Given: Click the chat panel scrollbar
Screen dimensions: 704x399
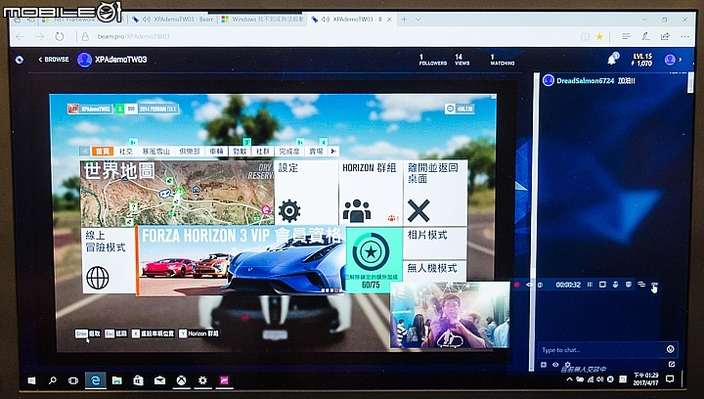Looking at the screenshot, I should point(690,83).
